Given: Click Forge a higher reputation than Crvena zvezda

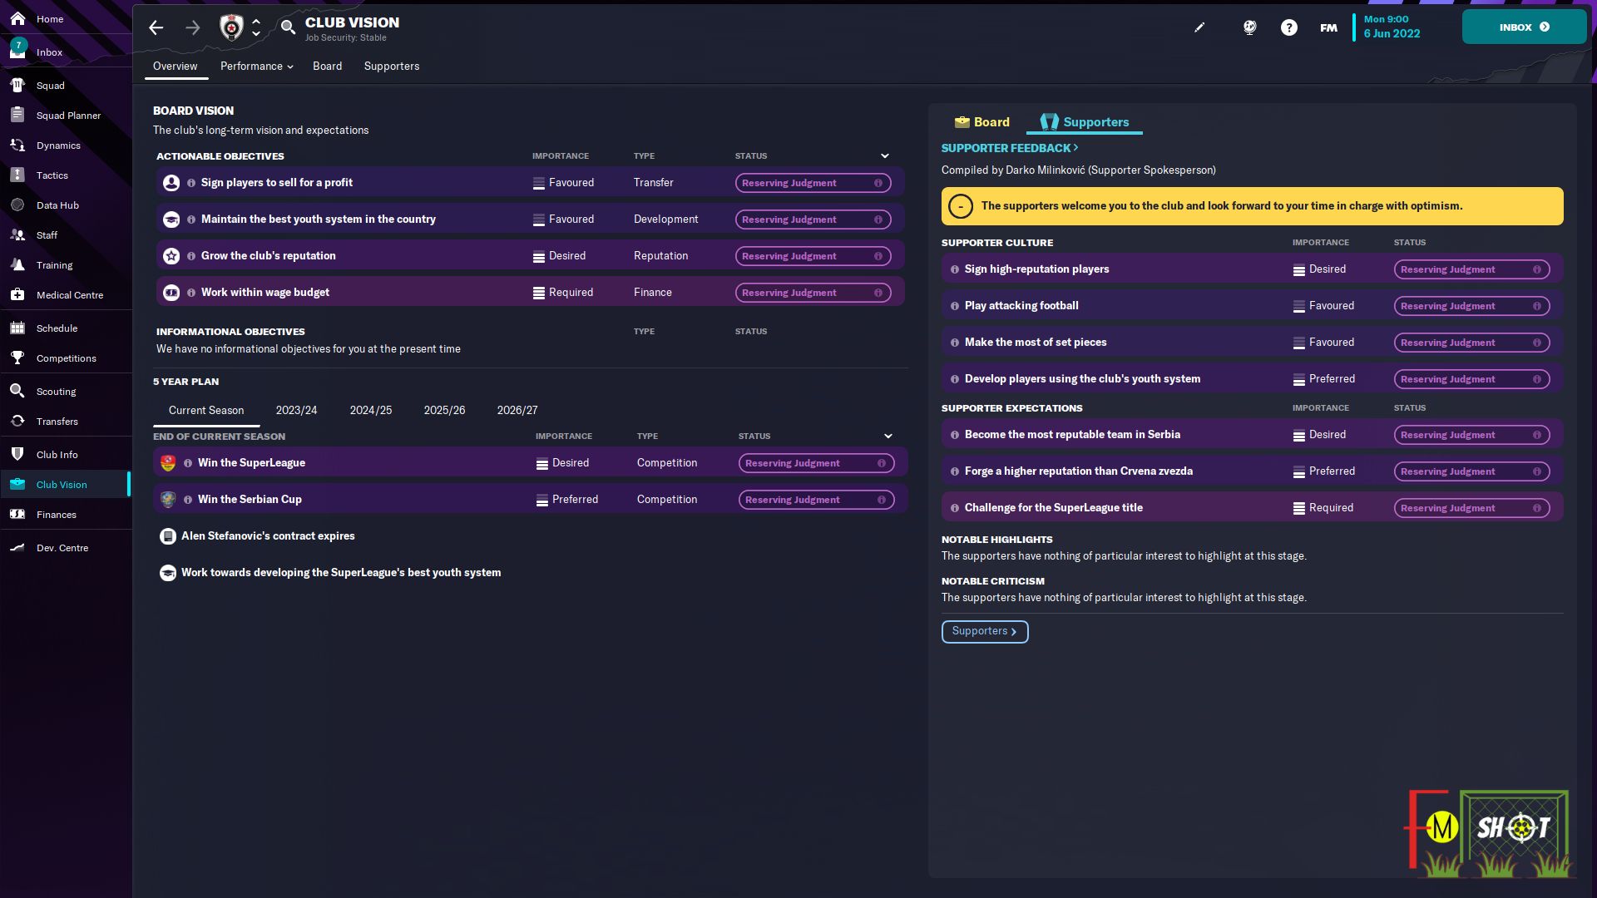Looking at the screenshot, I should (1078, 471).
